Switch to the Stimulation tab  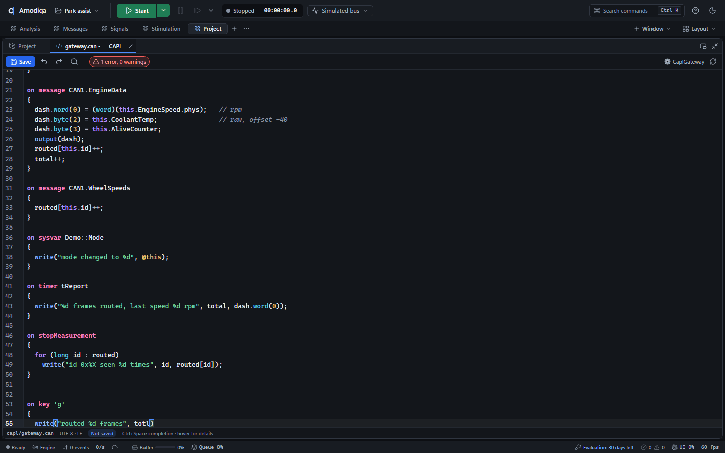pyautogui.click(x=162, y=29)
